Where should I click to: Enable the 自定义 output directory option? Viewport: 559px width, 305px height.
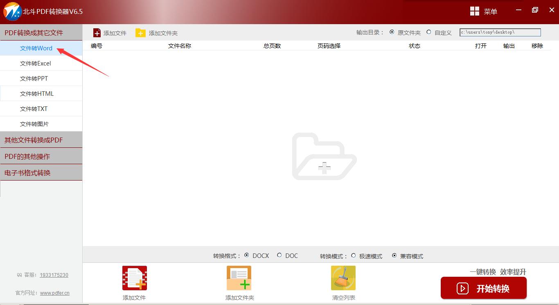point(429,32)
